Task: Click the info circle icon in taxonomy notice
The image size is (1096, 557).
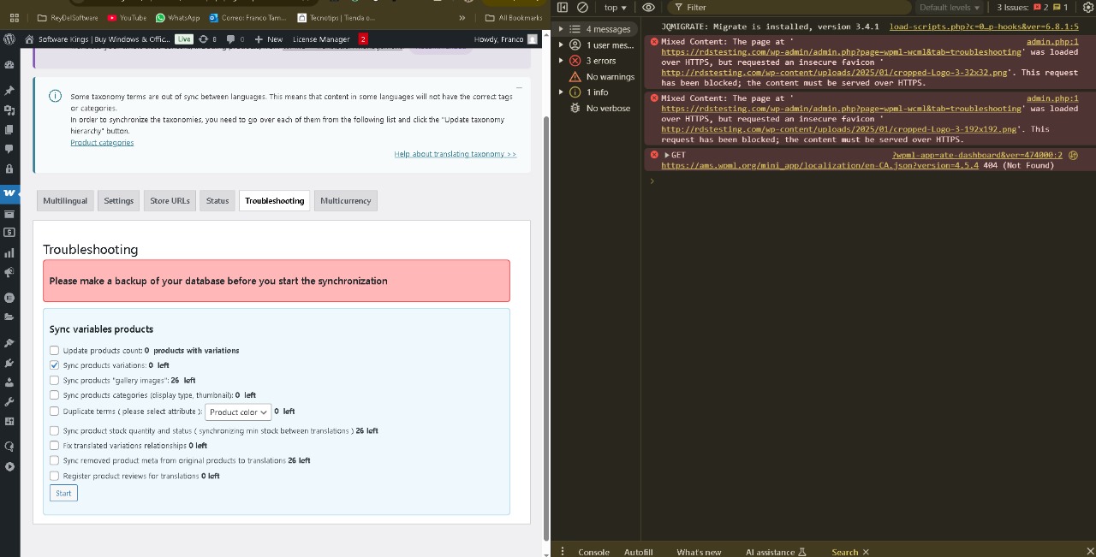Action: pos(55,96)
